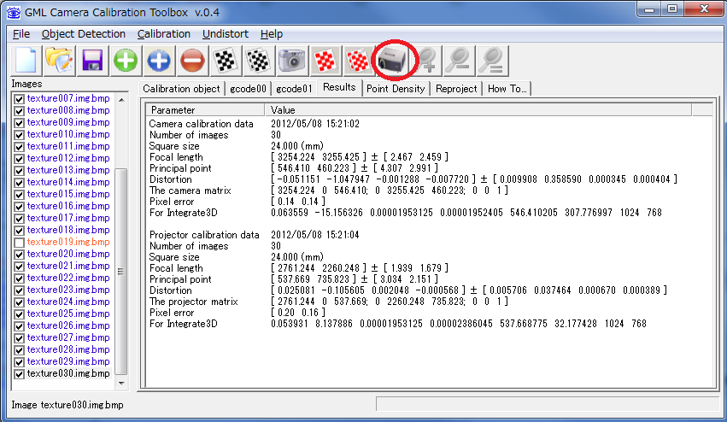Click the Parameter column header

[x=205, y=110]
